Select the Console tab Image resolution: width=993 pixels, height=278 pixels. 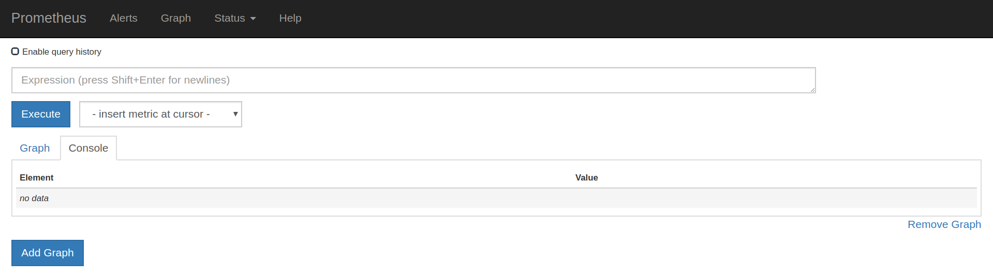88,148
